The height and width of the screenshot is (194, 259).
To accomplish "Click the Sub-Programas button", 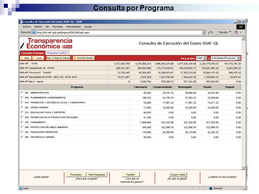I will [97, 175].
